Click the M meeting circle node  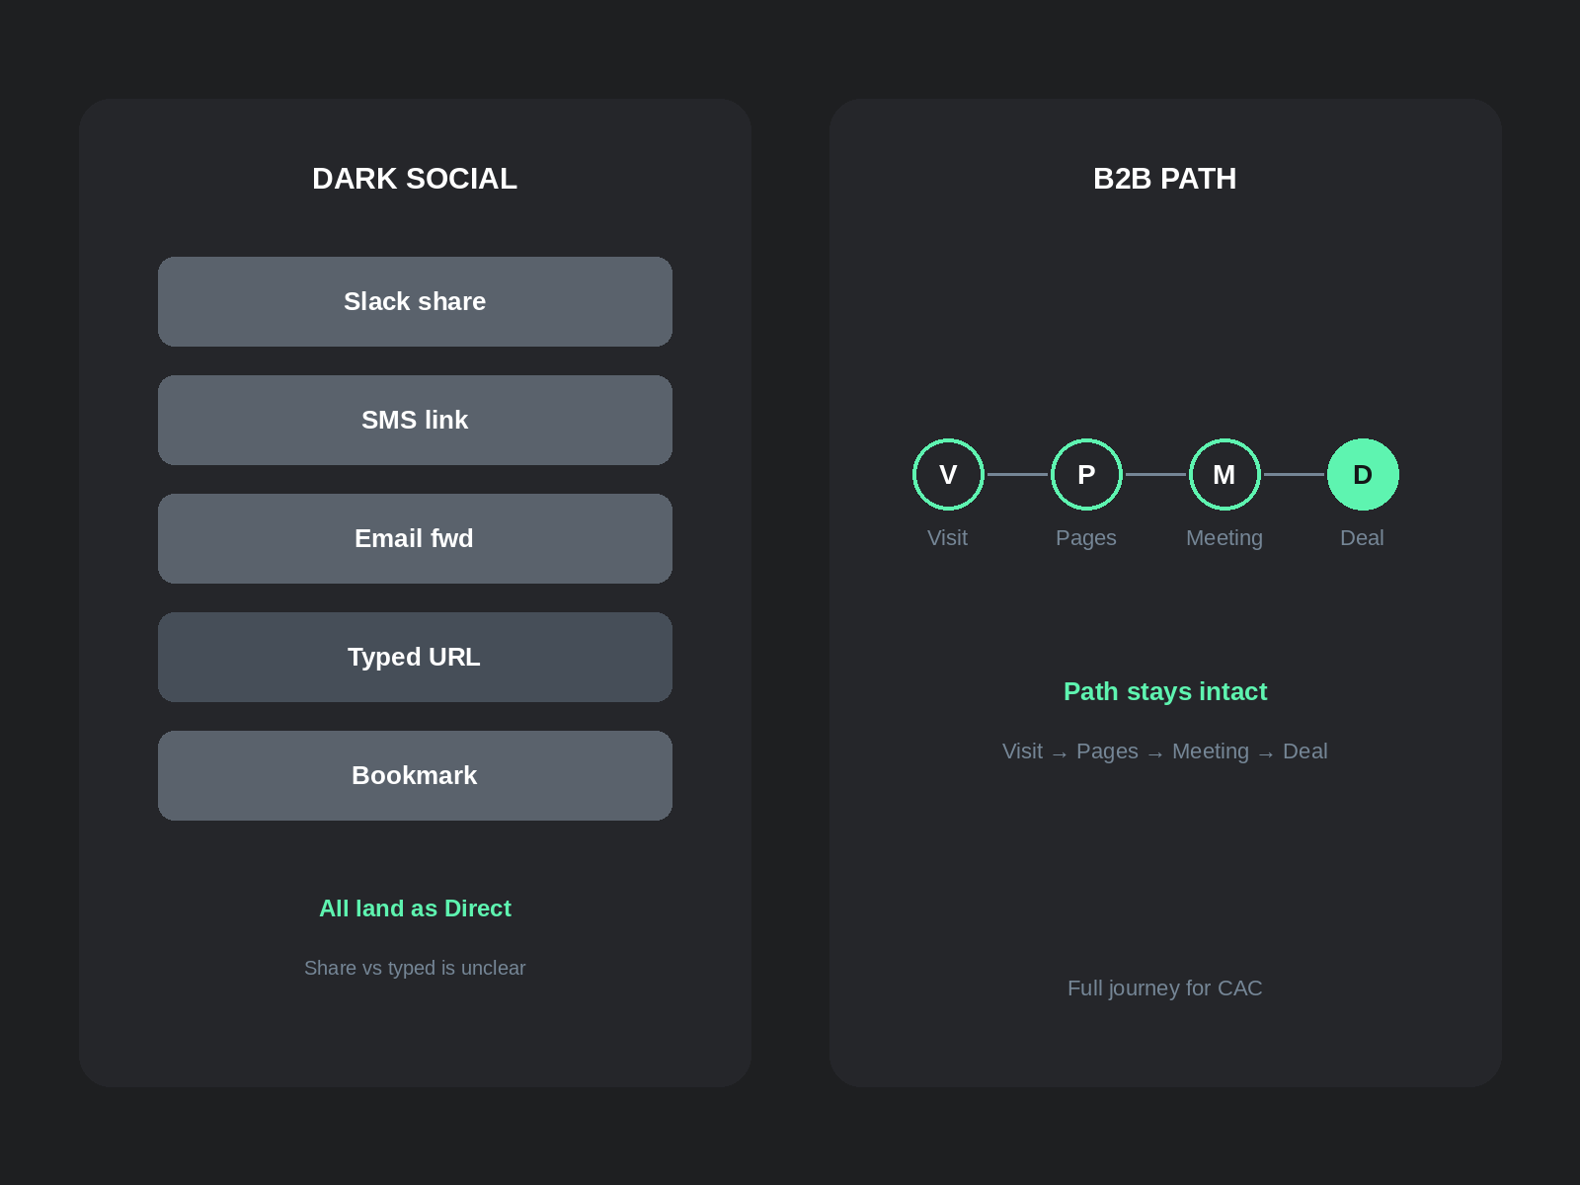click(1224, 474)
